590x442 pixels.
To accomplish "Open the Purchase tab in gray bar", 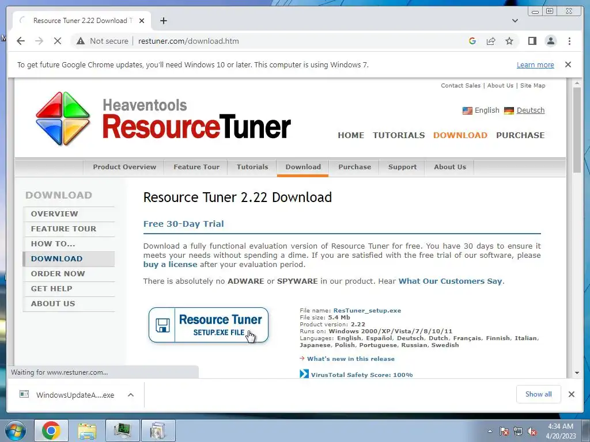I will tap(354, 167).
